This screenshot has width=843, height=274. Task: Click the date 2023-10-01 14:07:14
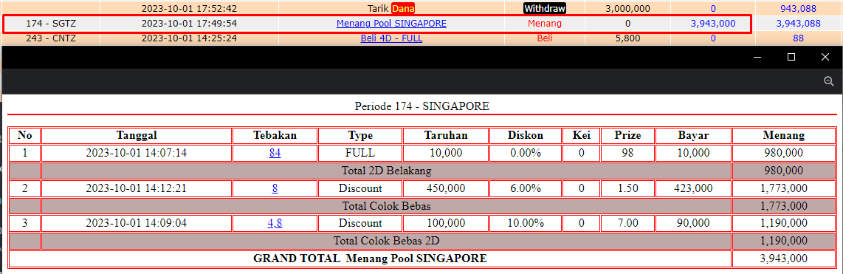pyautogui.click(x=137, y=153)
